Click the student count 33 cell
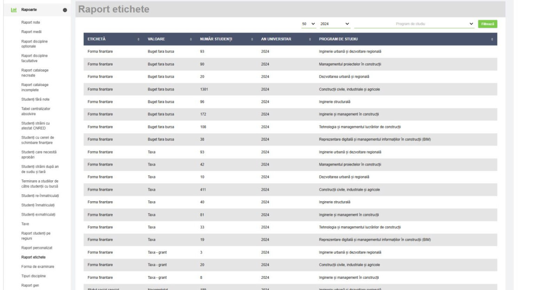 pyautogui.click(x=202, y=227)
